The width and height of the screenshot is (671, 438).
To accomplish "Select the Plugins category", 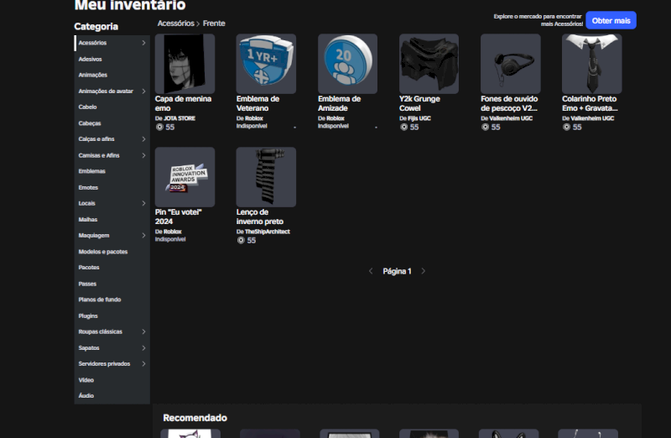I will point(112,316).
